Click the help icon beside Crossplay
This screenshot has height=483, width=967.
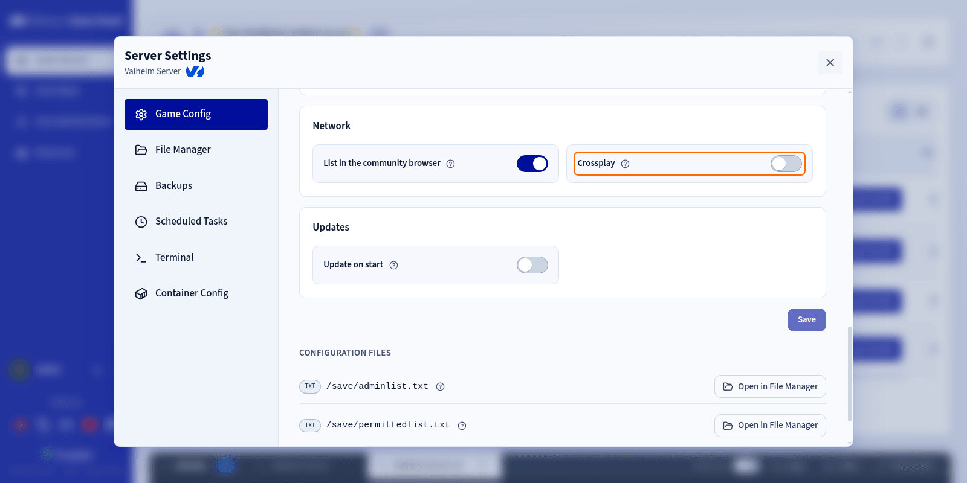click(x=626, y=164)
